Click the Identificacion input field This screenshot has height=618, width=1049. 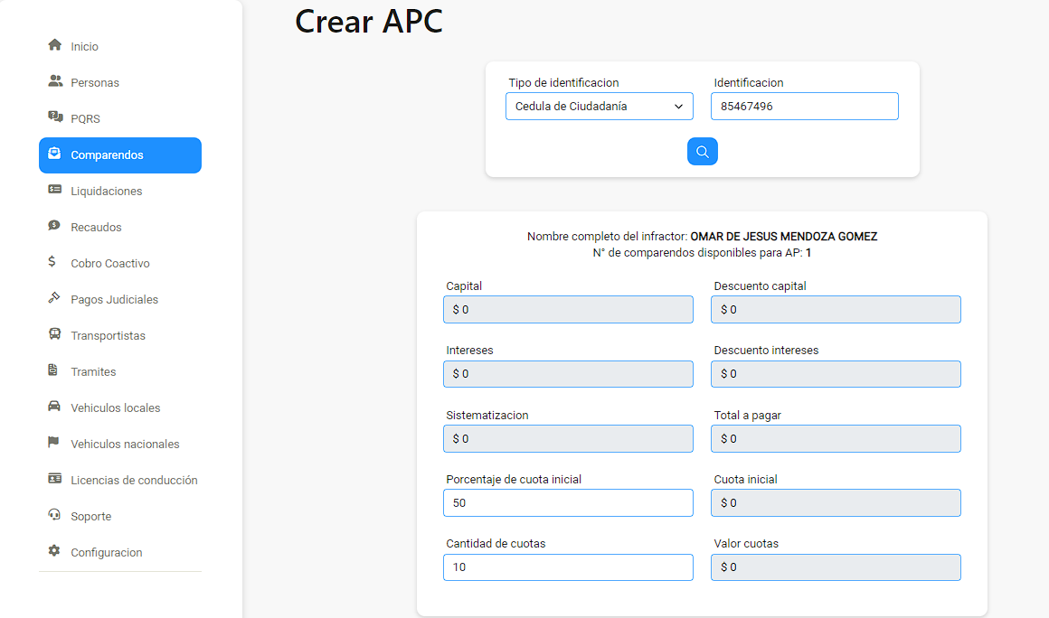[805, 107]
